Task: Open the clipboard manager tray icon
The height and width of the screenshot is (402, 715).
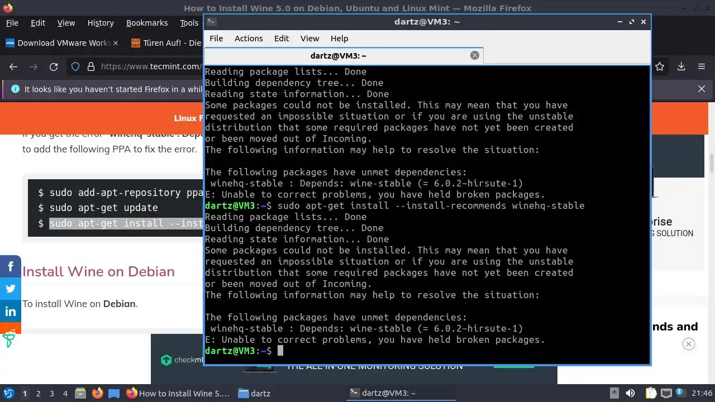Action: tap(651, 393)
